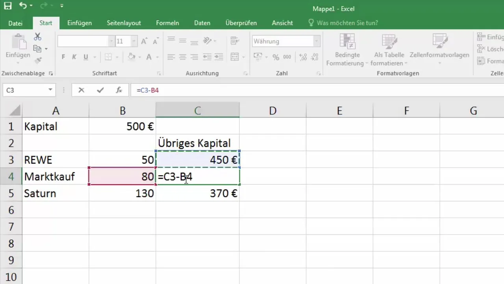Toggle italic K formatting
The height and width of the screenshot is (284, 504).
[x=74, y=57]
